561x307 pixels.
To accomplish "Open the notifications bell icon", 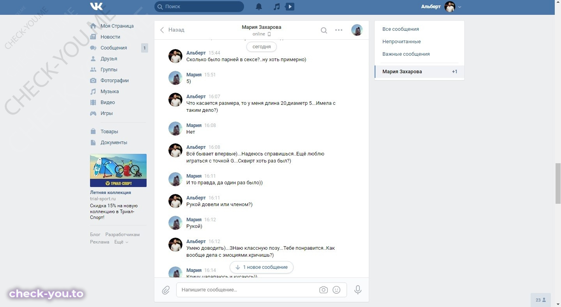I will [259, 7].
